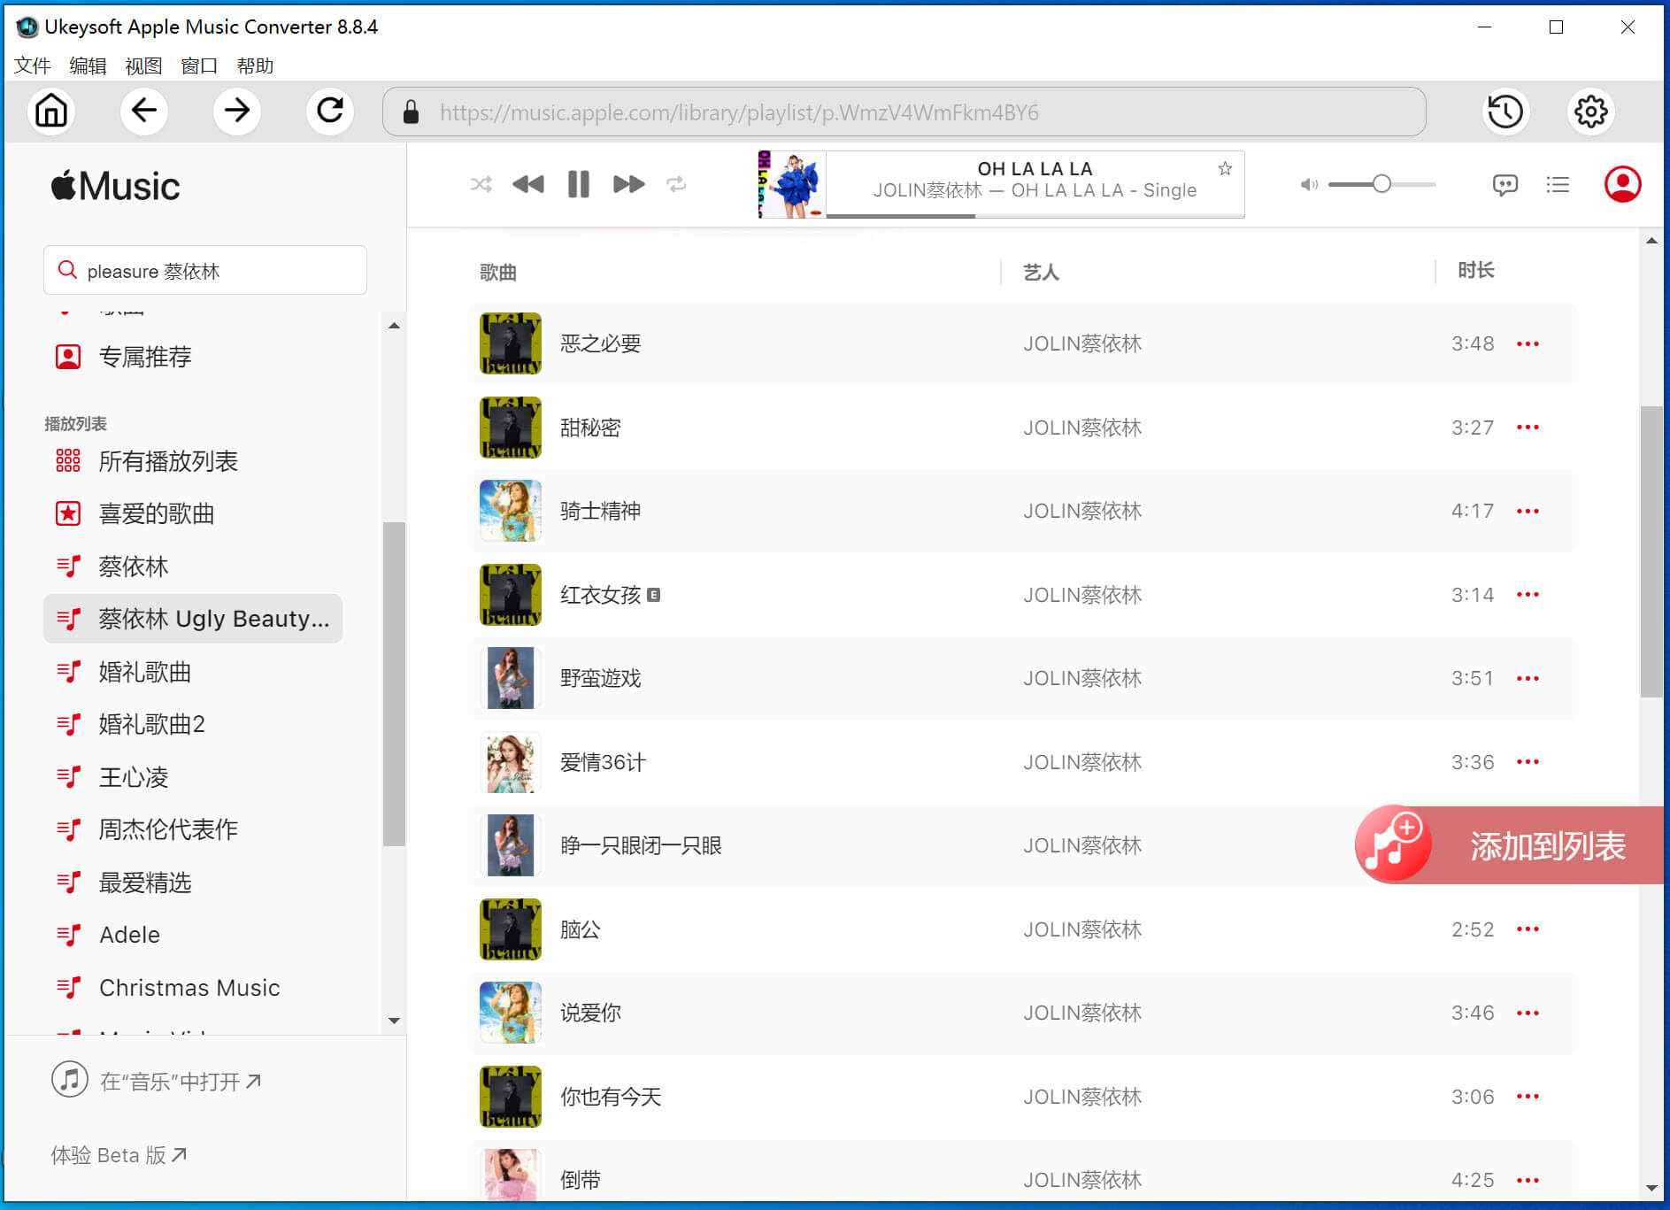1670x1210 pixels.
Task: Skip to next track
Action: tap(628, 184)
